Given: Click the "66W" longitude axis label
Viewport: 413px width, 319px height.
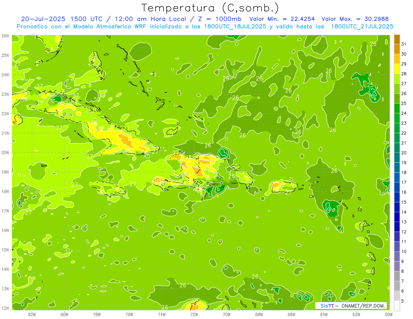Looking at the screenshot, I should 291,314.
